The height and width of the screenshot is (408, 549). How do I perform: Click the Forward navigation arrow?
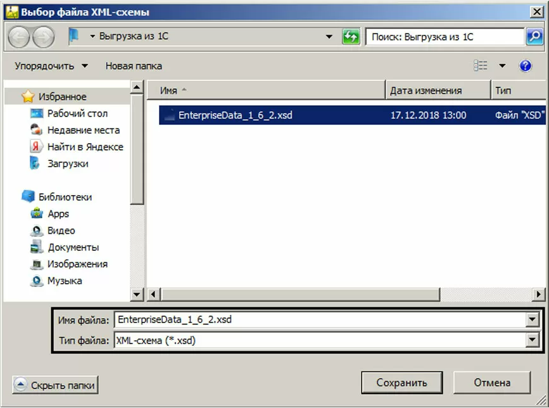(44, 37)
